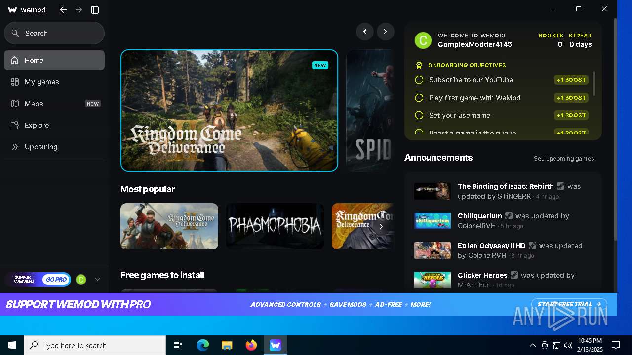Click the main window vertical scrollbar
The image size is (632, 355).
(x=615, y=129)
